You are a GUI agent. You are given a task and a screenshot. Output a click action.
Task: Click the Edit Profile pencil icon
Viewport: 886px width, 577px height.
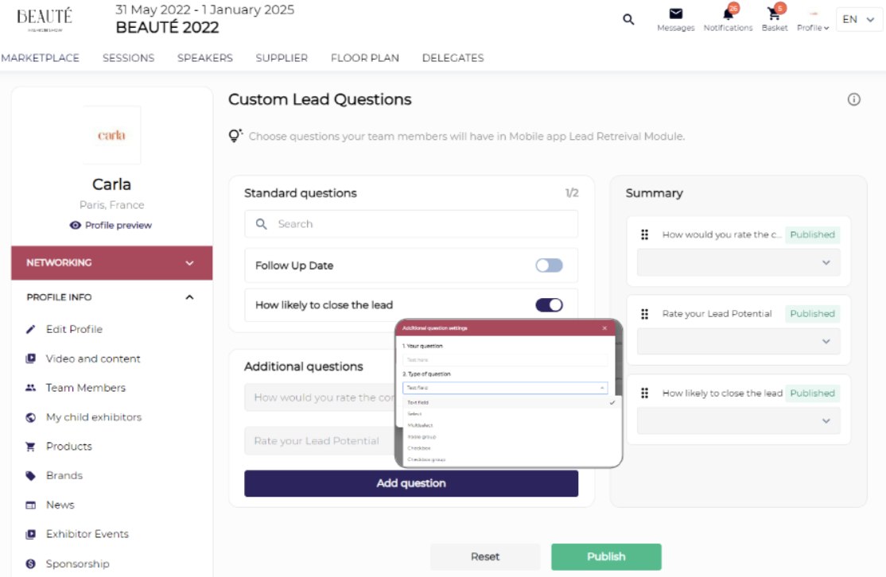pyautogui.click(x=31, y=329)
